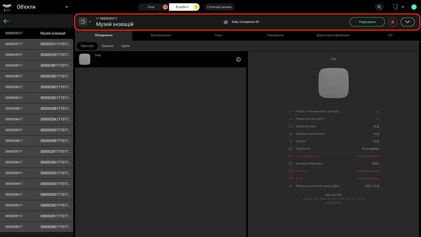Open the План tab

pos(218,35)
